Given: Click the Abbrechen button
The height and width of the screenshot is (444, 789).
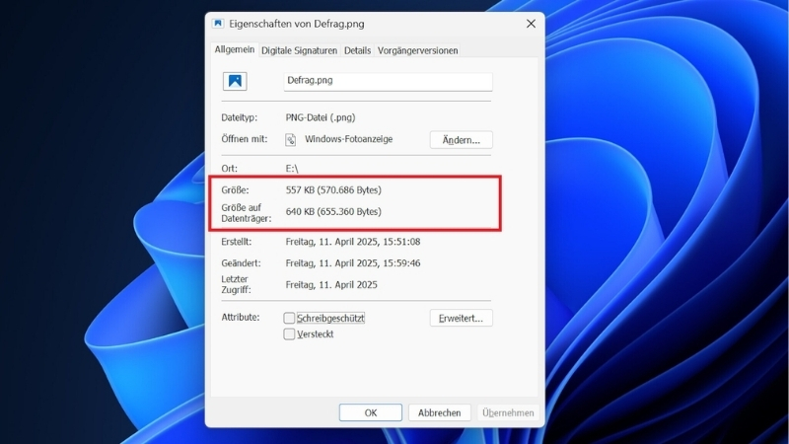Looking at the screenshot, I should 439,412.
